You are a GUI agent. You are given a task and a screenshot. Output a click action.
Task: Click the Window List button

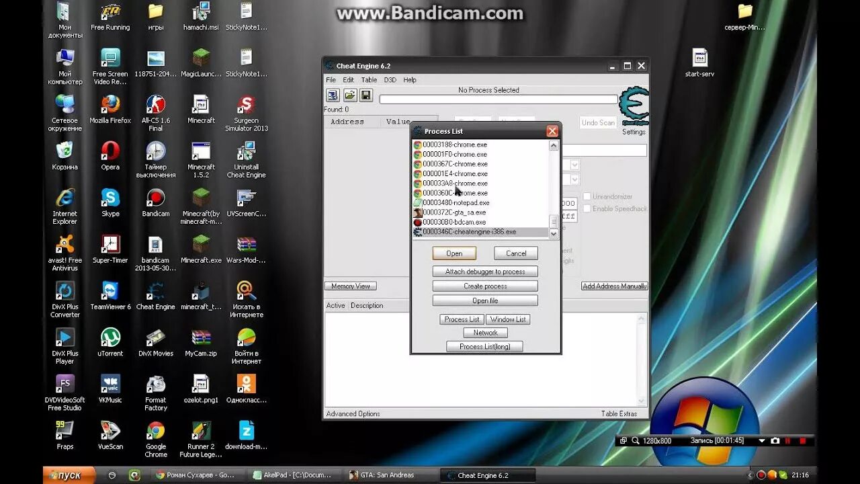pos(508,319)
